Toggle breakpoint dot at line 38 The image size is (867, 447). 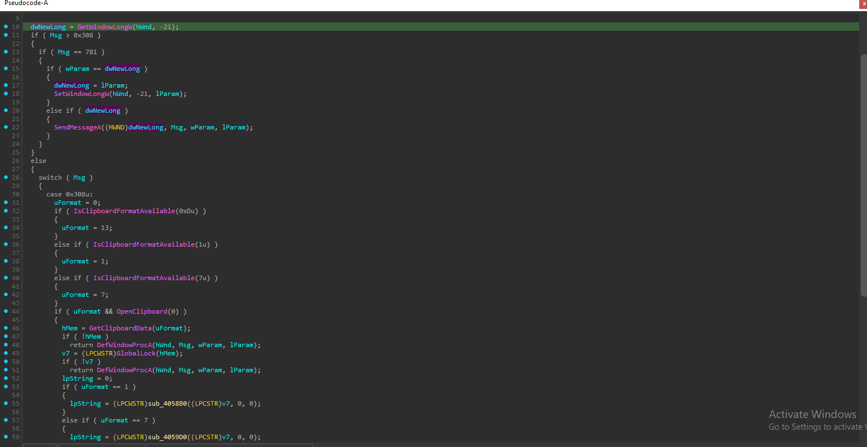6,261
